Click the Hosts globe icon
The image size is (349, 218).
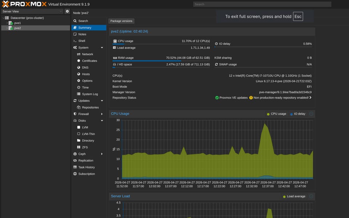tap(79, 74)
